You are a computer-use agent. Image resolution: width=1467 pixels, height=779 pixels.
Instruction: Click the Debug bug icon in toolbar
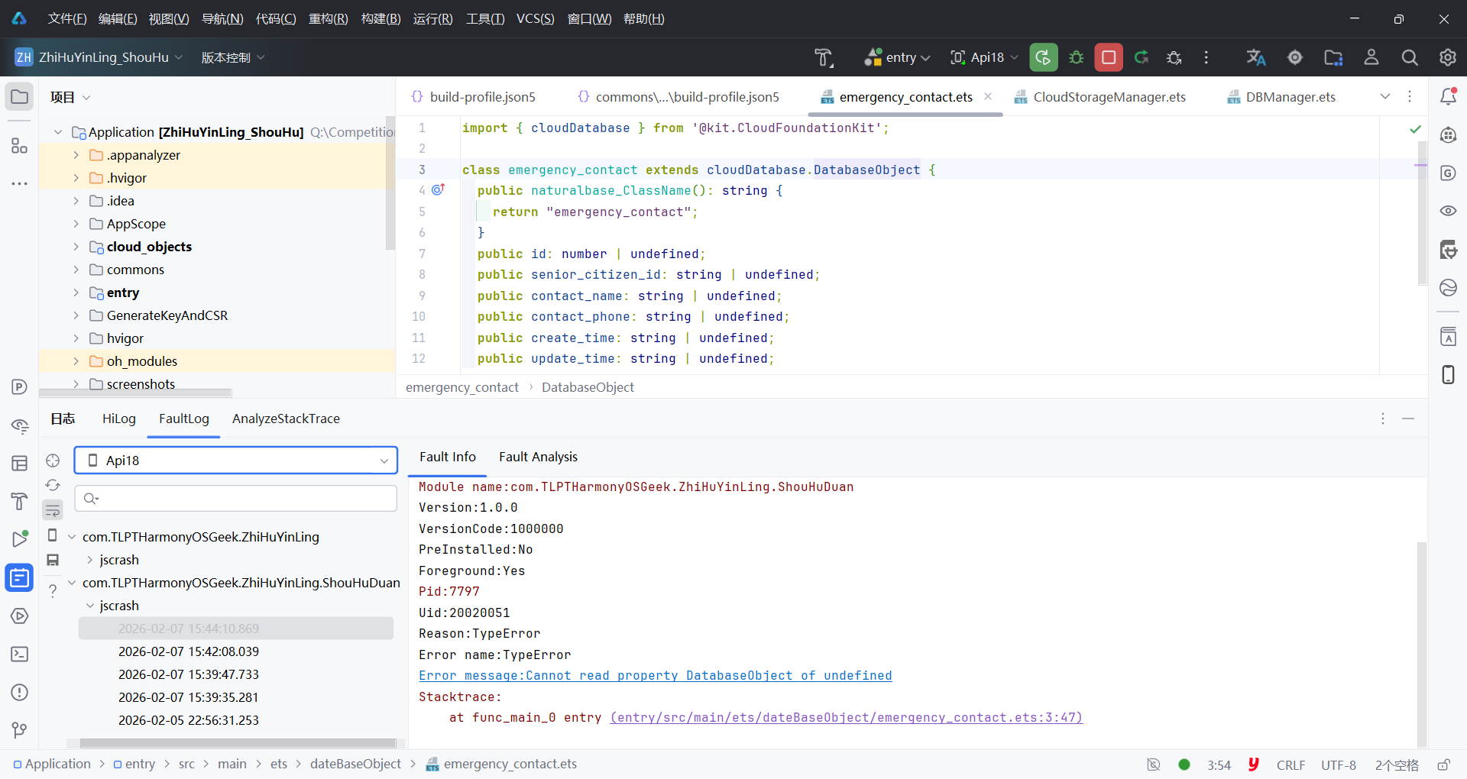(1077, 57)
